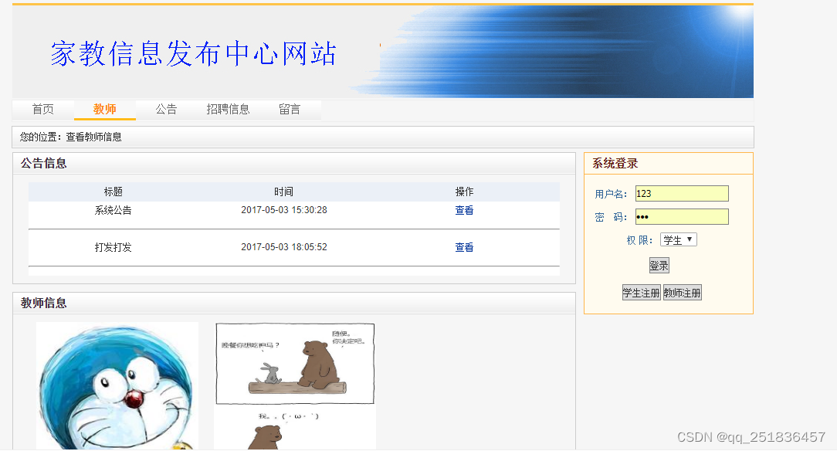Click 查看 link for 打发打发
Image resolution: width=837 pixels, height=451 pixels.
click(x=464, y=247)
